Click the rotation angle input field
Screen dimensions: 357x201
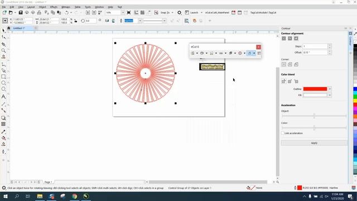(90, 21)
